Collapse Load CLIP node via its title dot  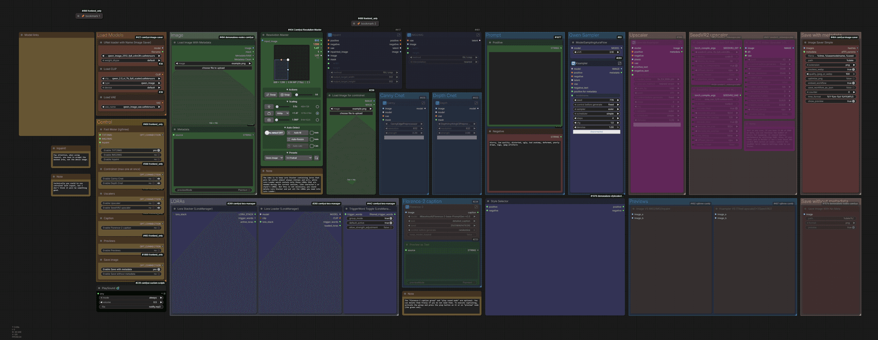point(101,69)
